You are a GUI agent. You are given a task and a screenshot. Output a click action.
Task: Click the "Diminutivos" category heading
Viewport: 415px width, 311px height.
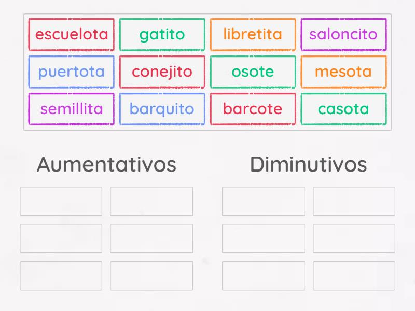[x=308, y=164]
